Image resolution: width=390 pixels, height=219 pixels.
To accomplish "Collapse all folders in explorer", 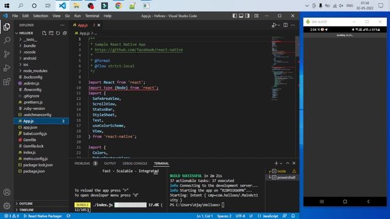I will [65, 33].
